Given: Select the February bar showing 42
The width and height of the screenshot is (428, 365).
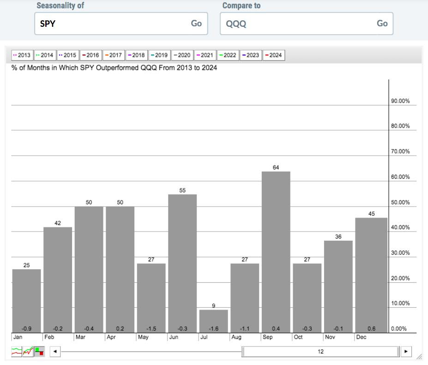Looking at the screenshot, I should (x=58, y=280).
